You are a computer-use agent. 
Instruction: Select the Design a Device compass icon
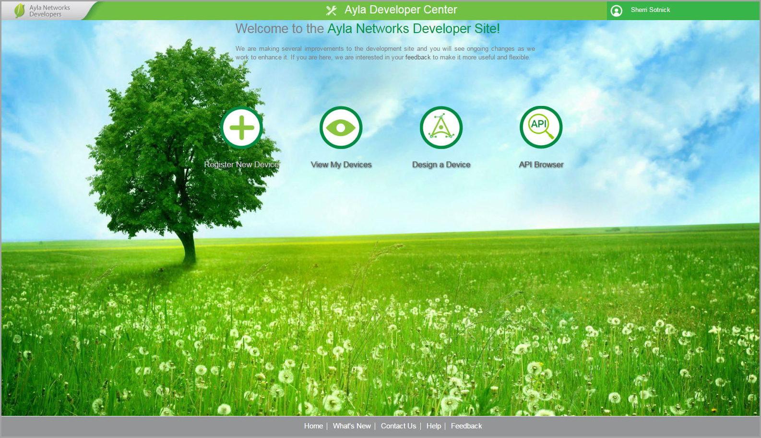441,128
